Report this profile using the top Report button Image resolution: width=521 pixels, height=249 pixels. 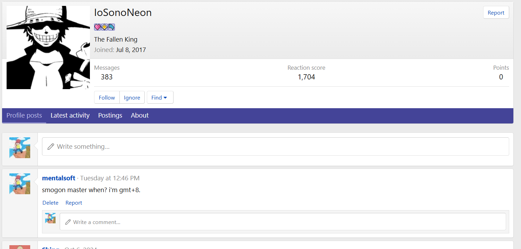[x=496, y=12]
